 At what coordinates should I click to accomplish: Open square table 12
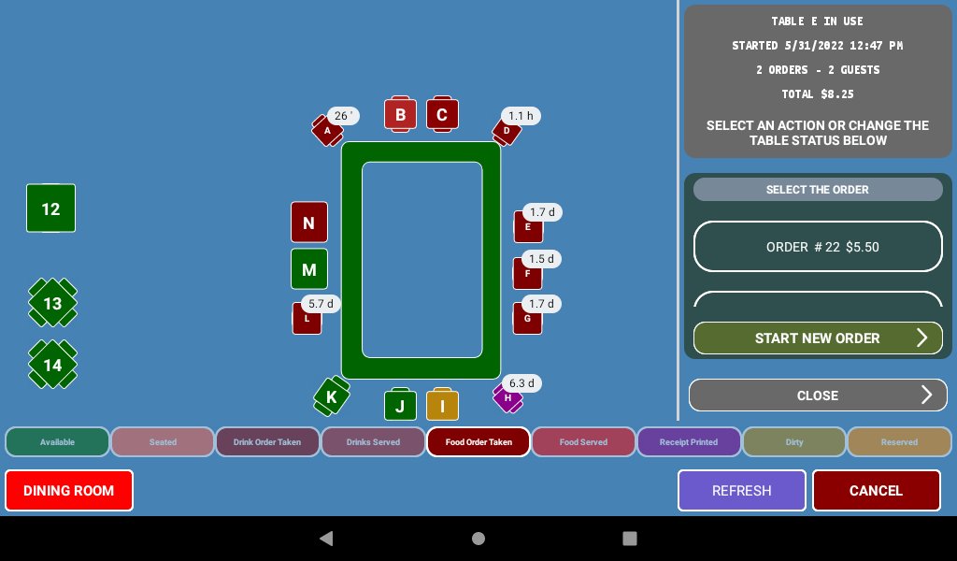click(50, 209)
